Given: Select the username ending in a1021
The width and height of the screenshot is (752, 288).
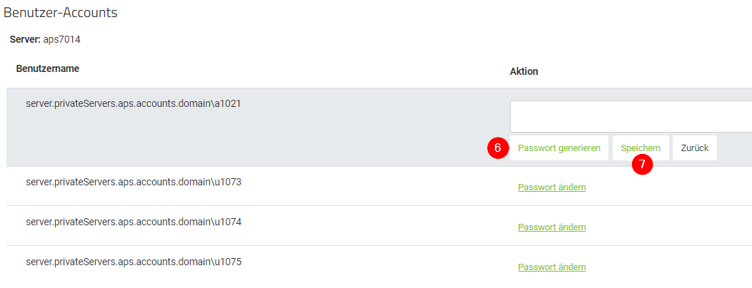Looking at the screenshot, I should (134, 103).
